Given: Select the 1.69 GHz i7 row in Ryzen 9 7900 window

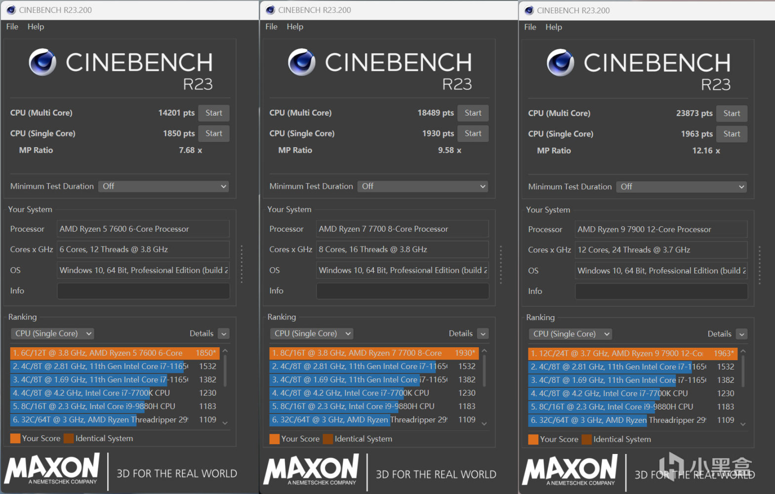Looking at the screenshot, I should click(x=633, y=380).
